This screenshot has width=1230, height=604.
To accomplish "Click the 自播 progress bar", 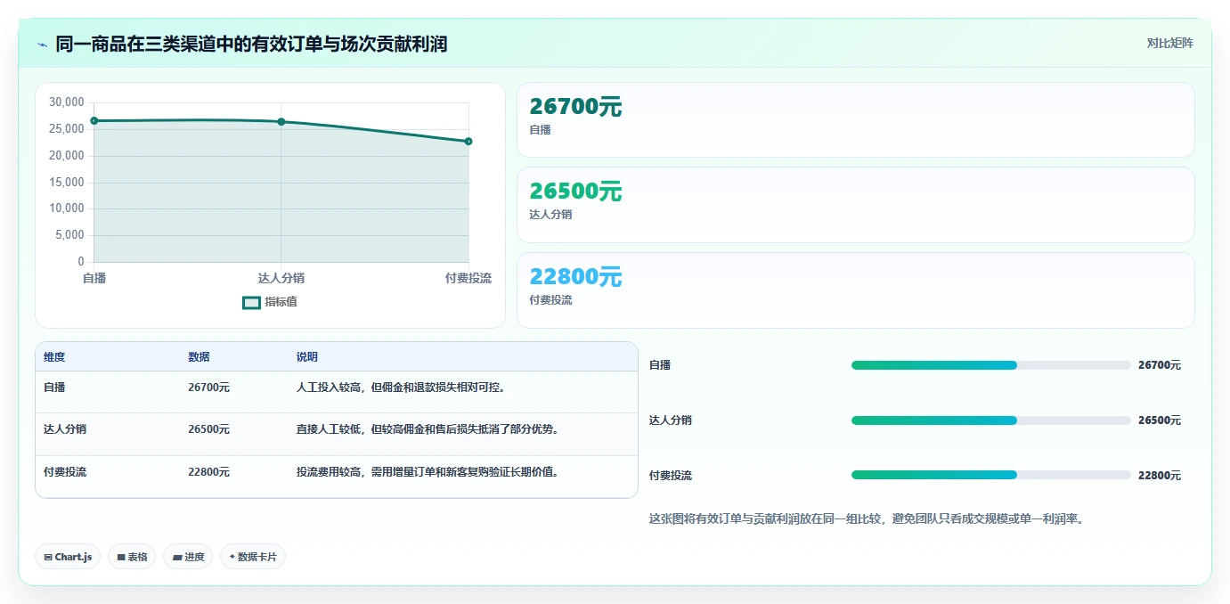I will pos(991,365).
